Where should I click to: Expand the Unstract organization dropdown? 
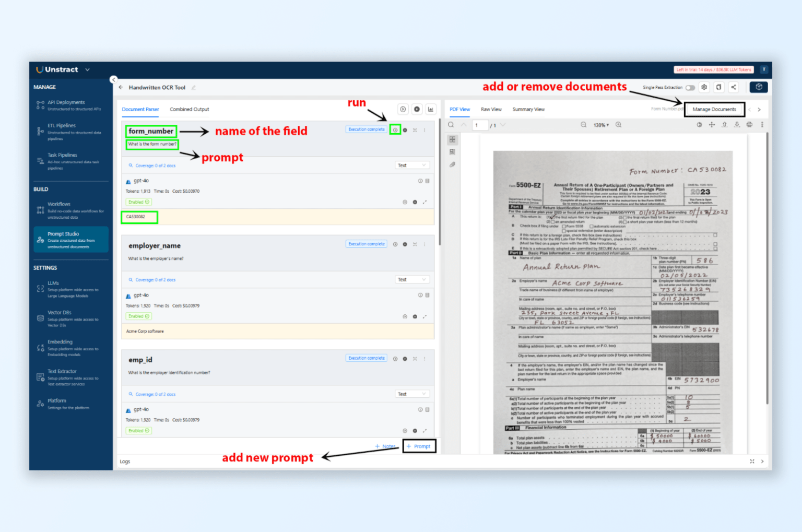(x=87, y=70)
